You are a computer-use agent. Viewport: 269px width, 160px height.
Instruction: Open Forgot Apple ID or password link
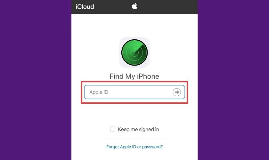tap(134, 147)
